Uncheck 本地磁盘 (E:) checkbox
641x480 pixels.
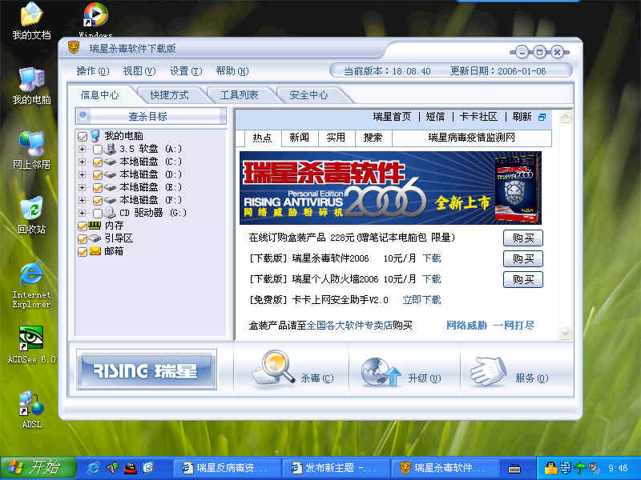tap(97, 188)
